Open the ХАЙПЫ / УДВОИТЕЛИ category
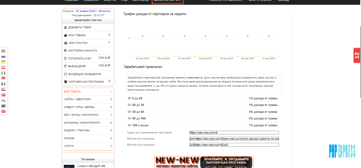 tap(88, 99)
